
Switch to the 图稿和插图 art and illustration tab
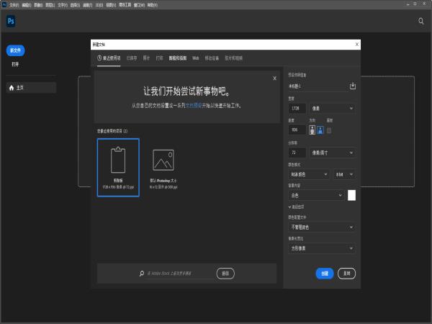pos(178,58)
